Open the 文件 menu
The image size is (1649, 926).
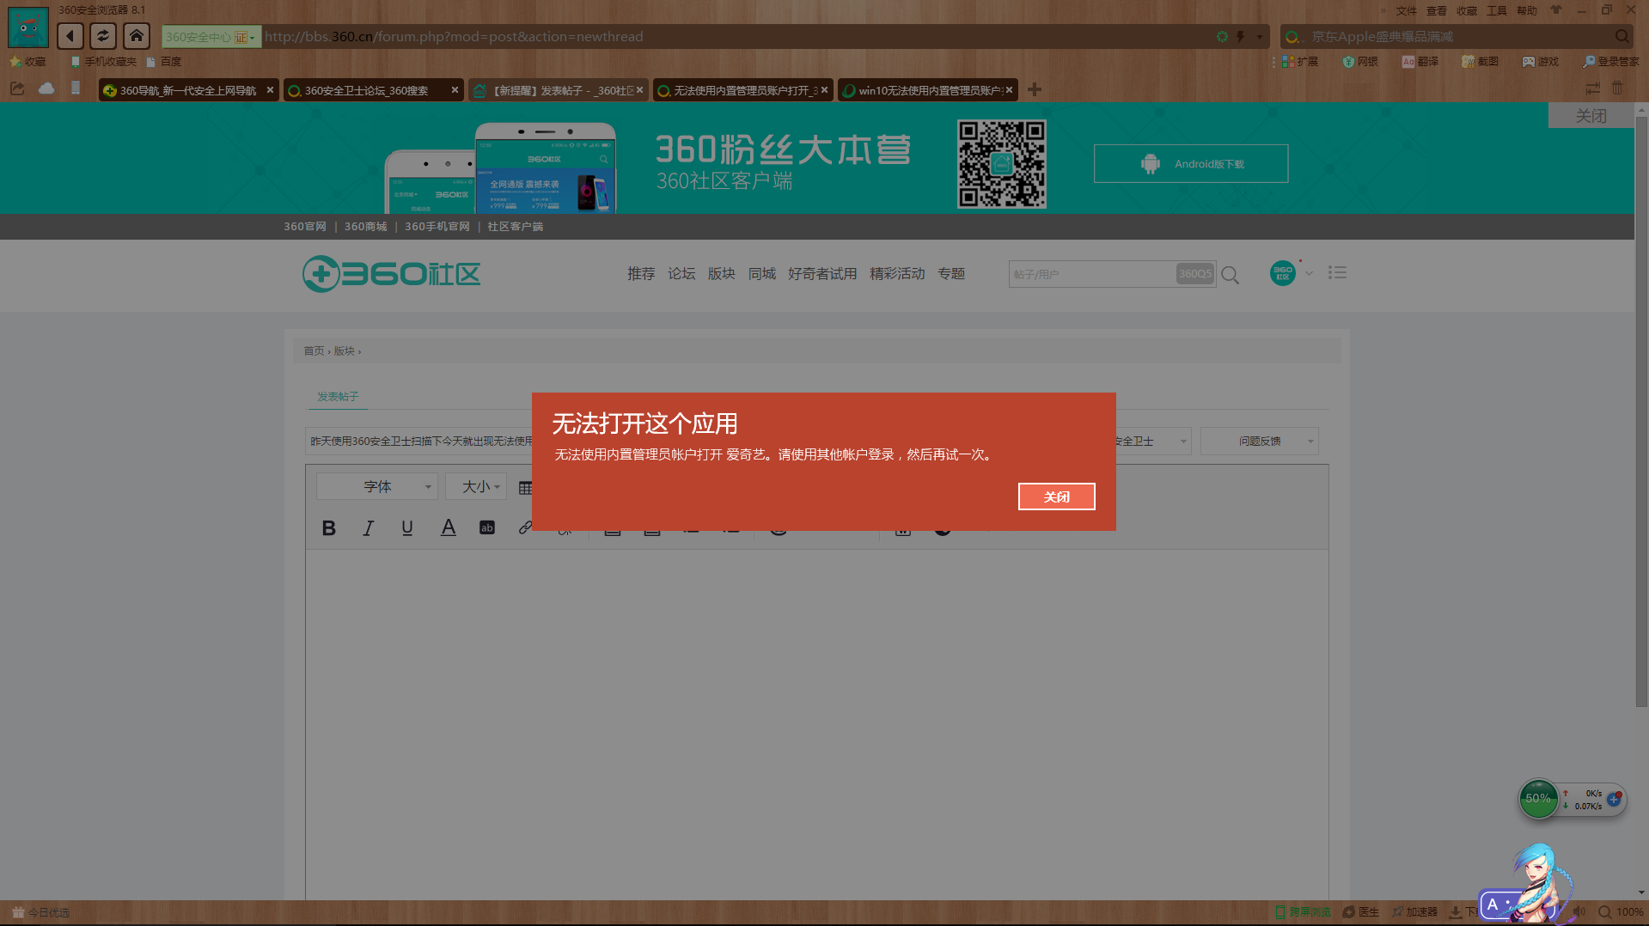[1406, 11]
